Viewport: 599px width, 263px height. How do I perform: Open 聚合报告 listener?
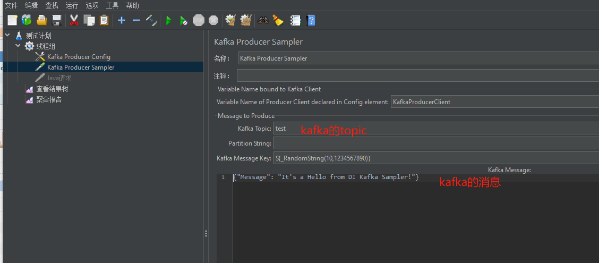pos(49,100)
